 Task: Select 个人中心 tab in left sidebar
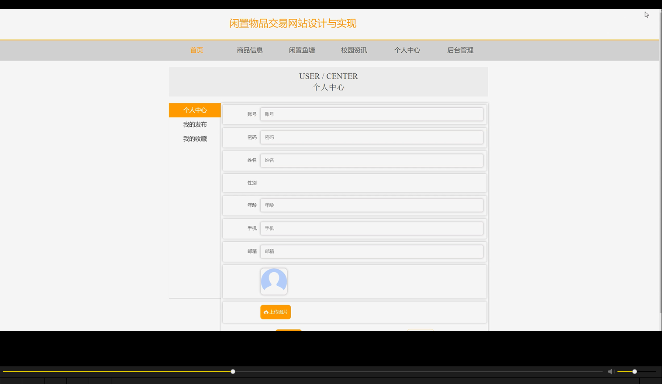pyautogui.click(x=195, y=110)
